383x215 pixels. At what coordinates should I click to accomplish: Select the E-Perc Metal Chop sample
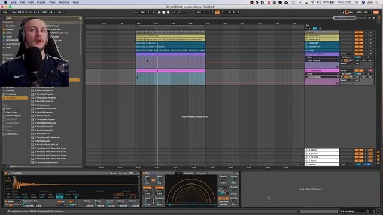(45, 123)
